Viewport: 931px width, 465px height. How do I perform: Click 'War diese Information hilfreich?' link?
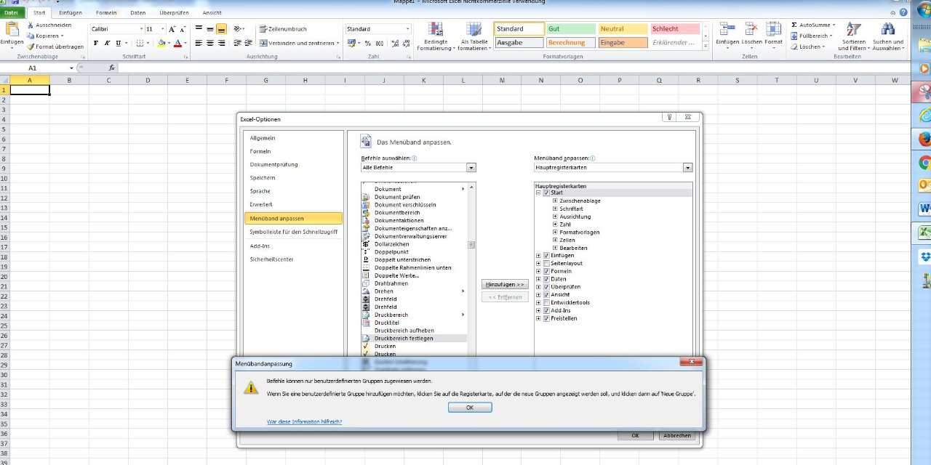coord(304,421)
